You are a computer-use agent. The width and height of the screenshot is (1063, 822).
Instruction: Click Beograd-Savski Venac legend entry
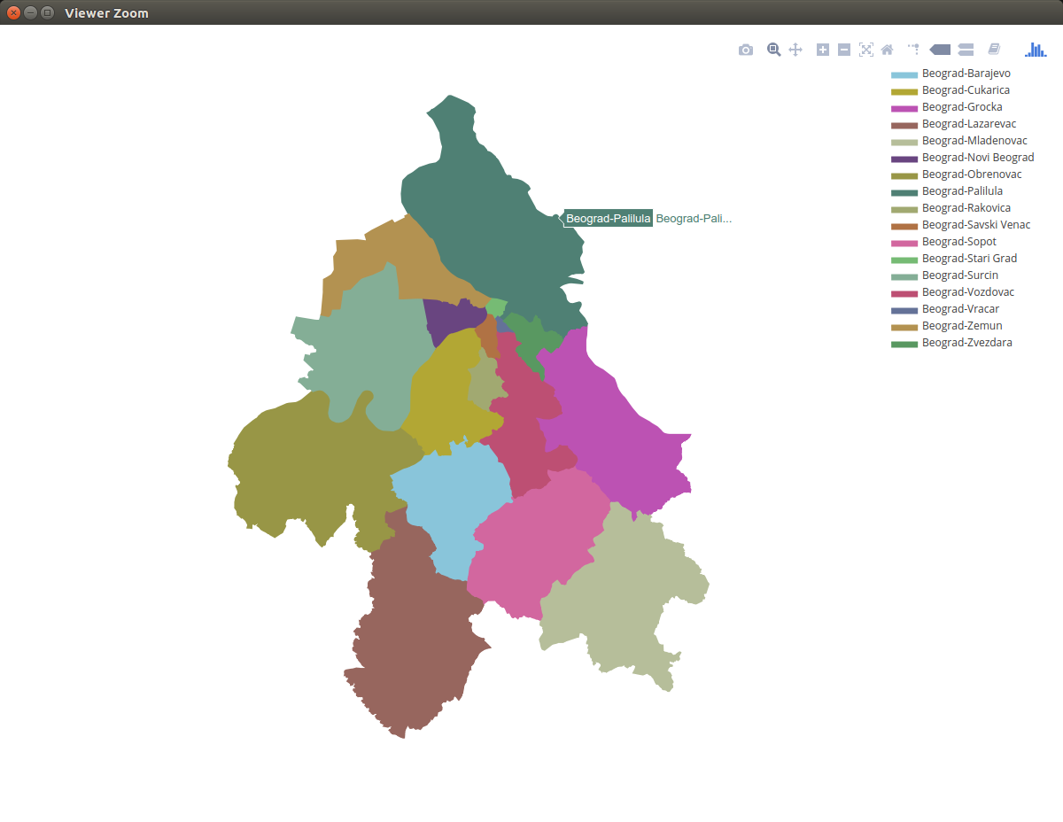pos(975,225)
